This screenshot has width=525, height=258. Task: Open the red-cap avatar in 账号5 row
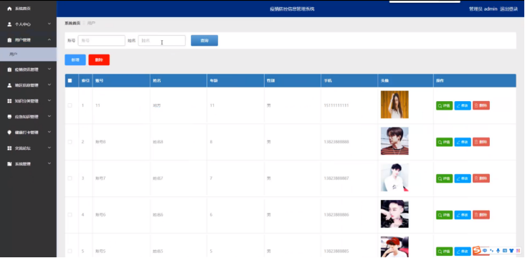[394, 247]
